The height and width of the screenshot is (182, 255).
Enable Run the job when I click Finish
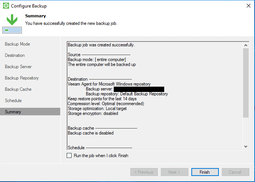tap(69, 156)
